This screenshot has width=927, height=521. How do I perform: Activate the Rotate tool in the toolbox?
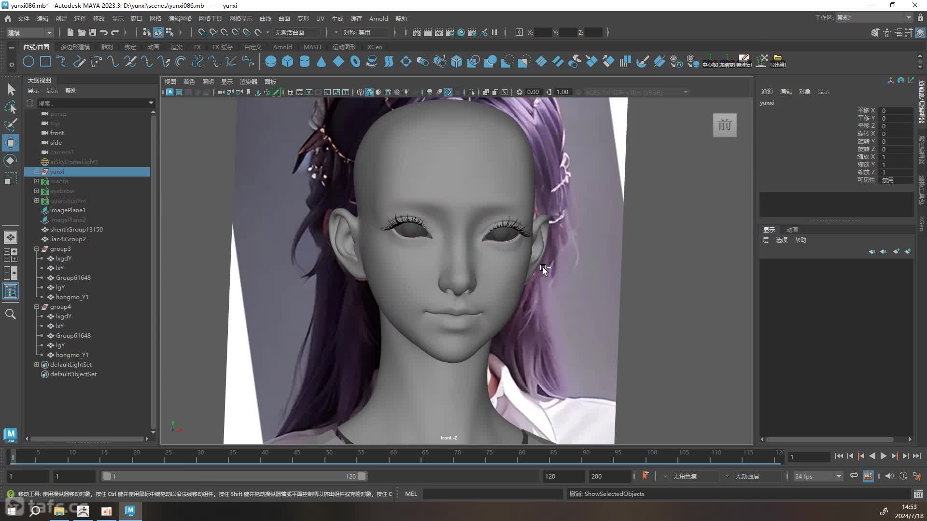(x=11, y=161)
